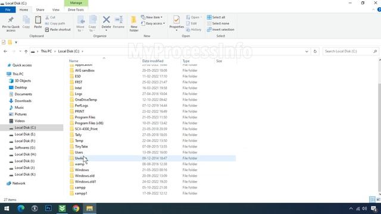Viewport: 381px width, 214px height.
Task: Click Local Disk (C:) in address breadcrumb
Action: coord(68,51)
